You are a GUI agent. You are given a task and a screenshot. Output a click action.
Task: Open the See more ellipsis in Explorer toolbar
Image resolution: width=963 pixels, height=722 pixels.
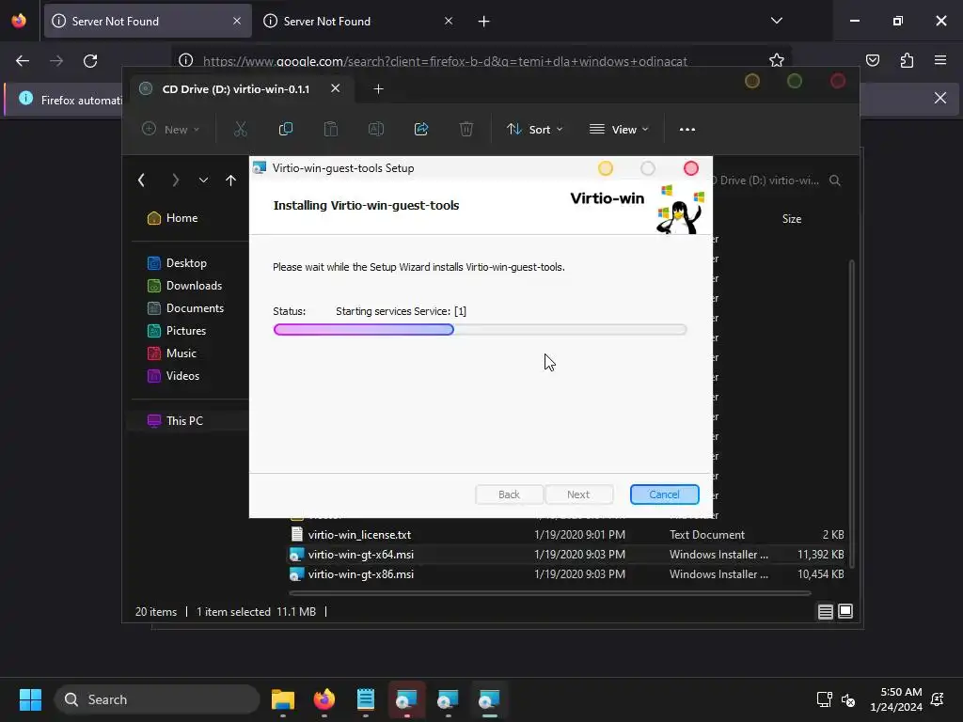[687, 130]
